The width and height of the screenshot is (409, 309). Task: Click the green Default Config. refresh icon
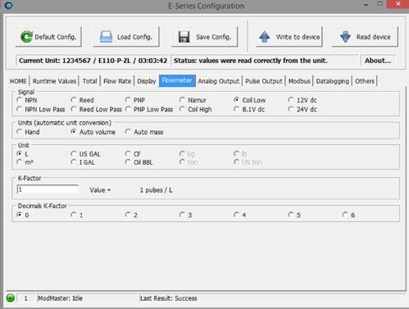click(26, 37)
